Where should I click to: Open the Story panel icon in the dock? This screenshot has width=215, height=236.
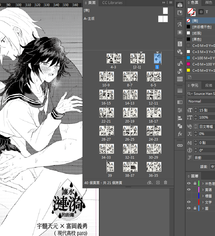point(180,44)
